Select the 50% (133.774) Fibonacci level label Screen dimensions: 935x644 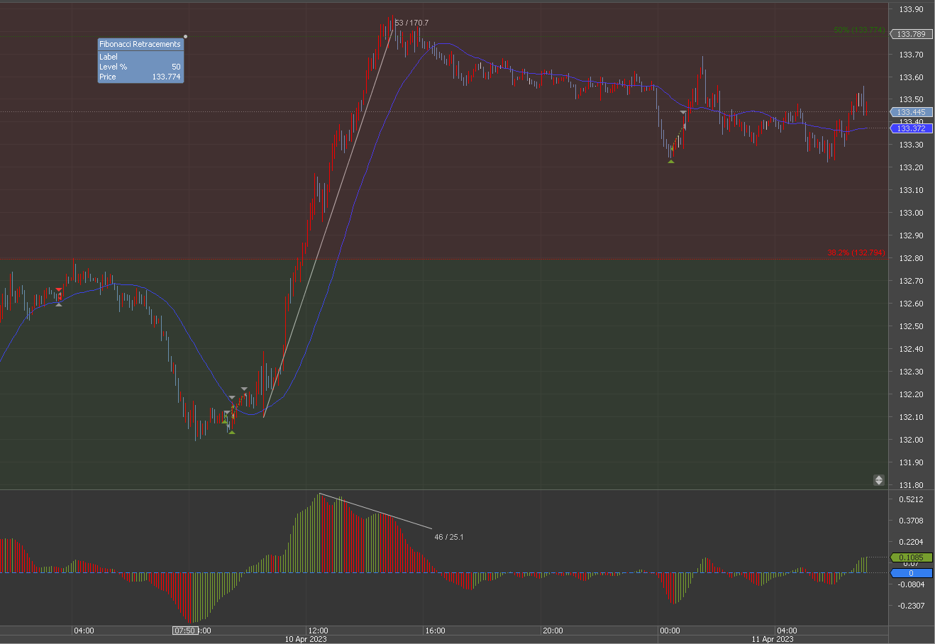(859, 30)
